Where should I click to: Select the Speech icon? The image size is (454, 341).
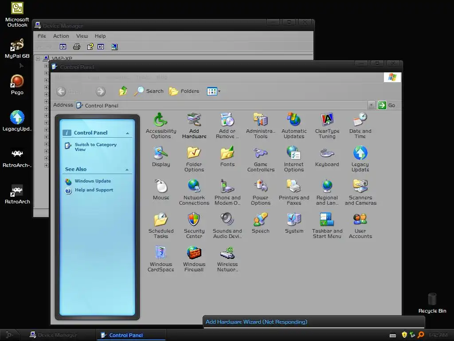click(261, 223)
